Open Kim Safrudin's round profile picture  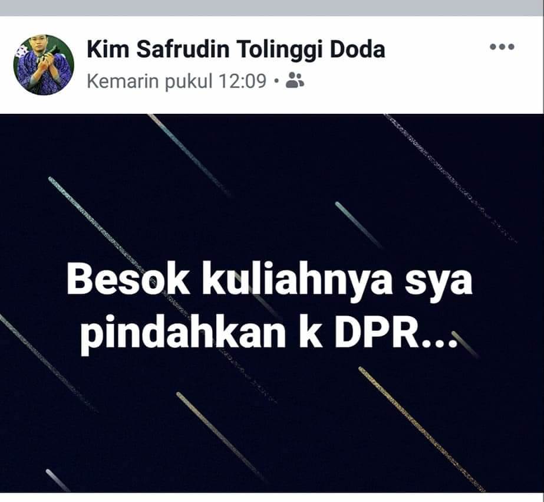click(44, 64)
